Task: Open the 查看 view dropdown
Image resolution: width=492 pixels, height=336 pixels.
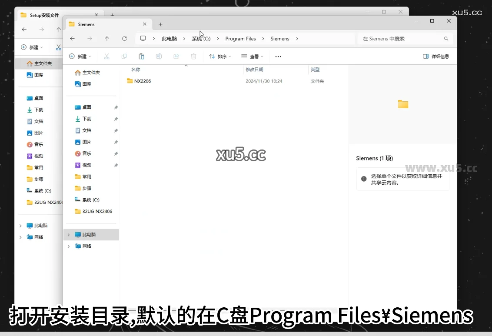Action: click(252, 57)
